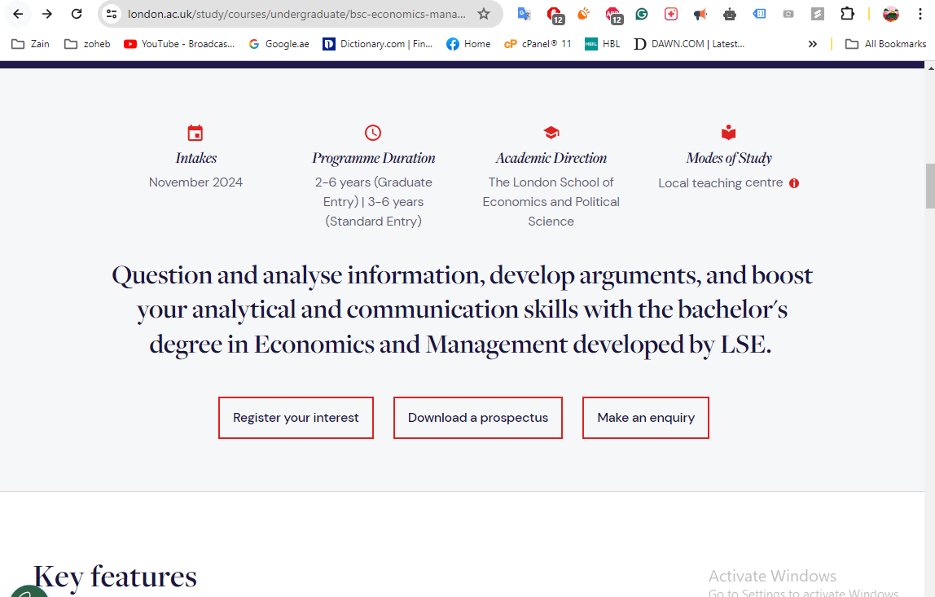935x597 pixels.
Task: Open the Extensions puzzle piece menu
Action: (847, 14)
